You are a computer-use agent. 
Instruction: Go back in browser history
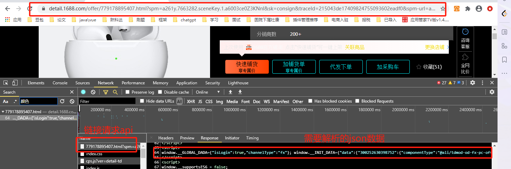pos(7,9)
